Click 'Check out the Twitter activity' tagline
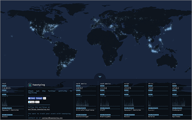This screenshot has height=120, width=192. pos(50,92)
